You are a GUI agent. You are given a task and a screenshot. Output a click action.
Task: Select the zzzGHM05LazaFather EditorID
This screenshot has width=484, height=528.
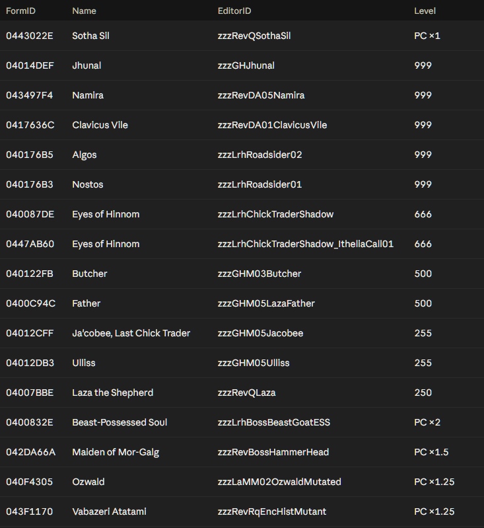(x=266, y=303)
